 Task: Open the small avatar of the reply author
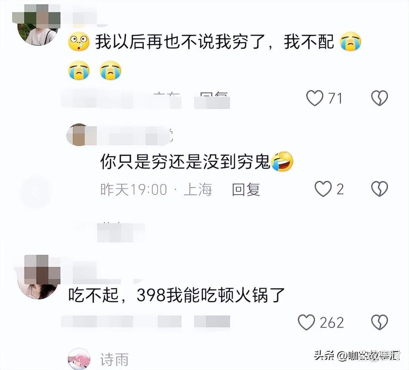click(x=78, y=135)
